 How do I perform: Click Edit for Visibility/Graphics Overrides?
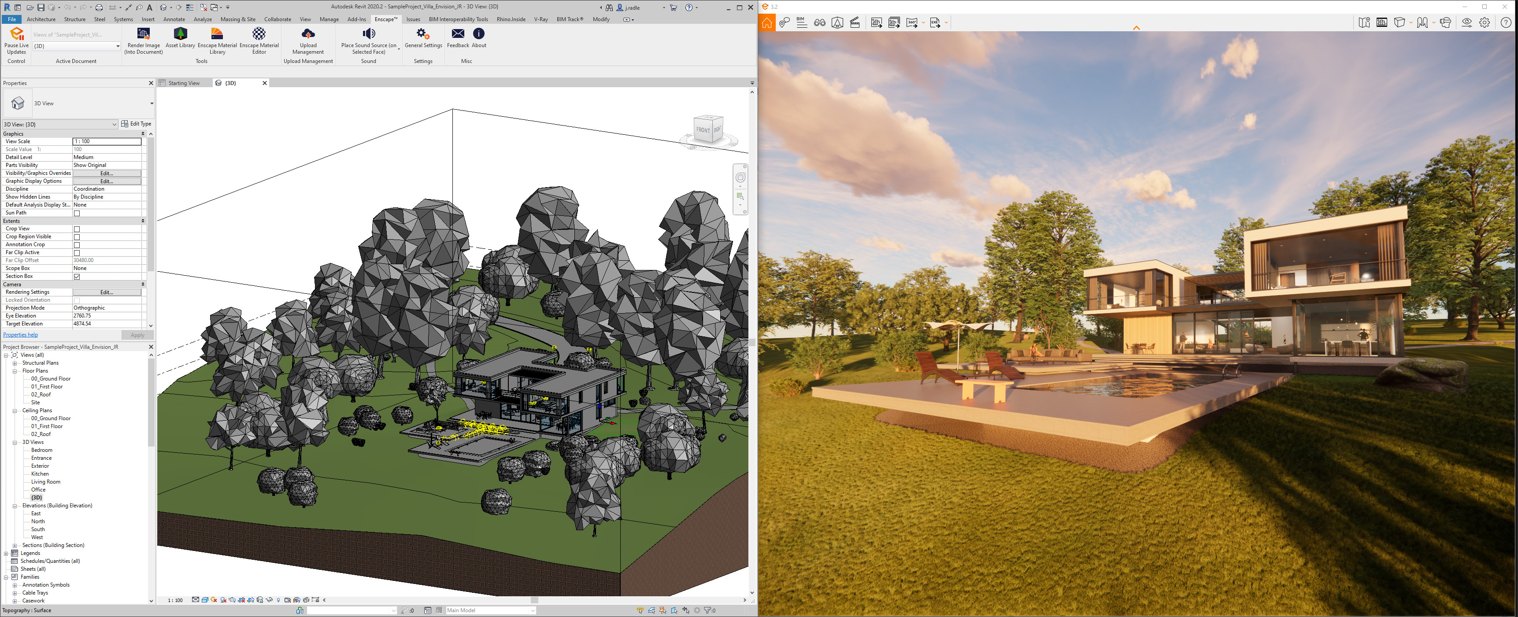tap(107, 173)
